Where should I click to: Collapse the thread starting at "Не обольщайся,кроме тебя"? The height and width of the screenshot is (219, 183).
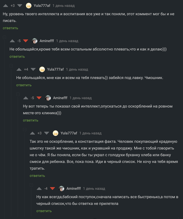[4, 37]
